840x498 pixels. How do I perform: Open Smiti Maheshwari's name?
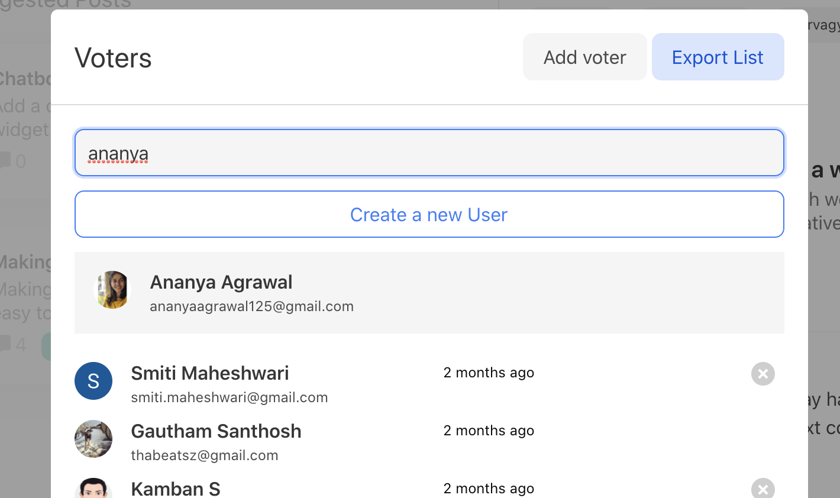click(x=210, y=373)
